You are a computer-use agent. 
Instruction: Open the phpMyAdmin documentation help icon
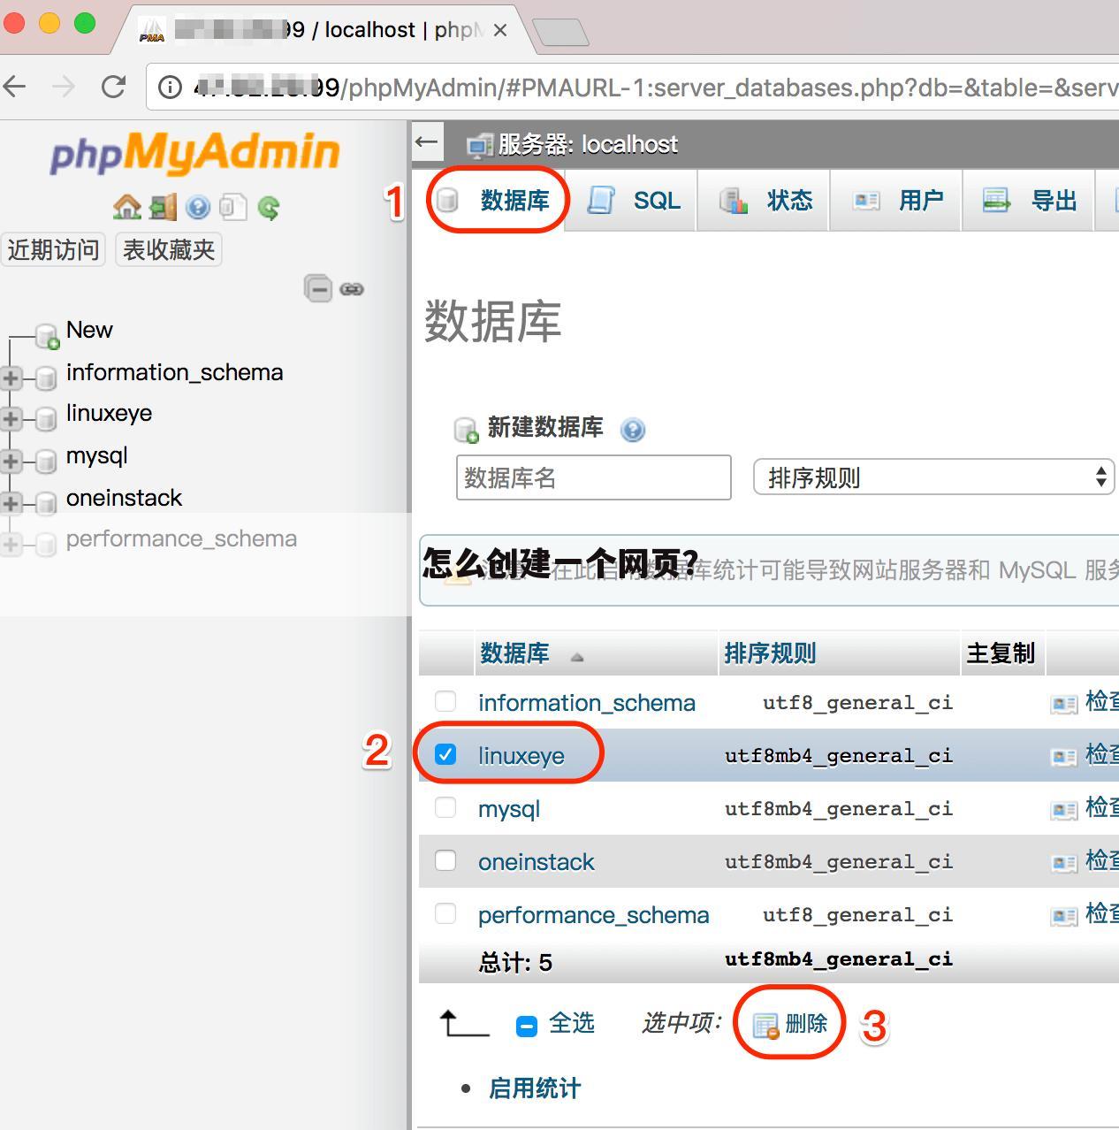(198, 207)
